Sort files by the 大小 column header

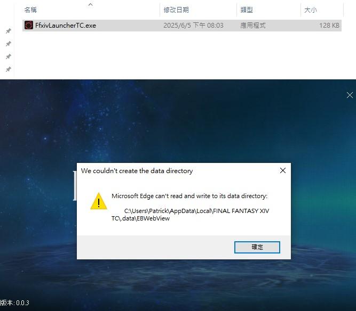click(310, 10)
